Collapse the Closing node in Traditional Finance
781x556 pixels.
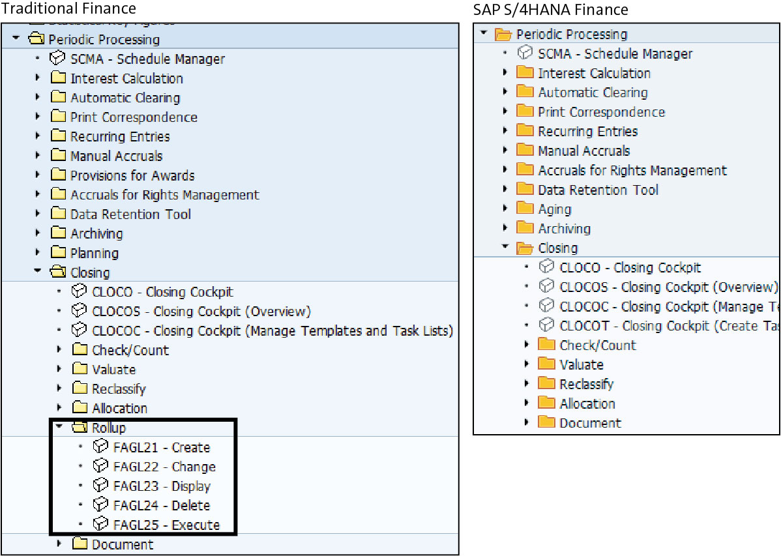click(37, 271)
